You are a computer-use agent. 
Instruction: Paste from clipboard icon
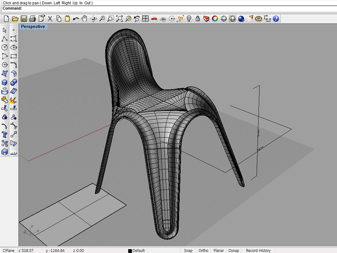coord(67,19)
